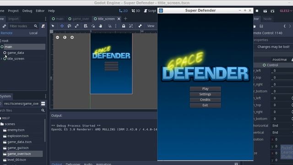Open the Audio bottom panel tab
The width and height of the screenshot is (293, 165).
88,164
